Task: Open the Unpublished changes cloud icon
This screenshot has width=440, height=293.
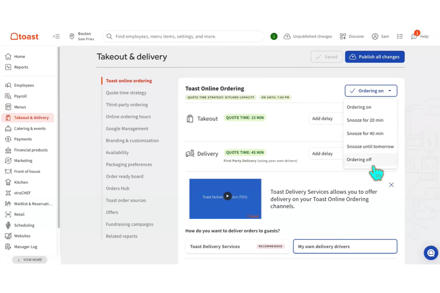Action: click(287, 36)
